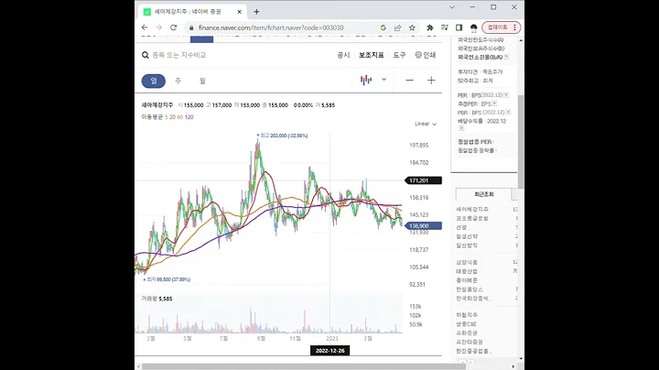Viewport: 659px width, 370px height.
Task: Click the lock site info icon
Action: click(x=191, y=27)
